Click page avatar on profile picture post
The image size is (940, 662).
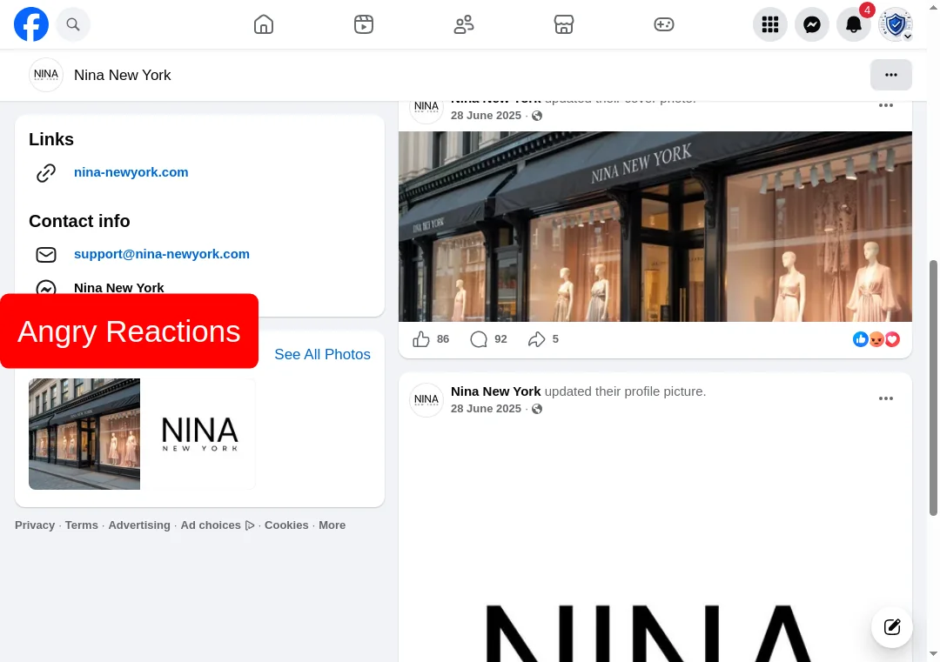(x=426, y=399)
